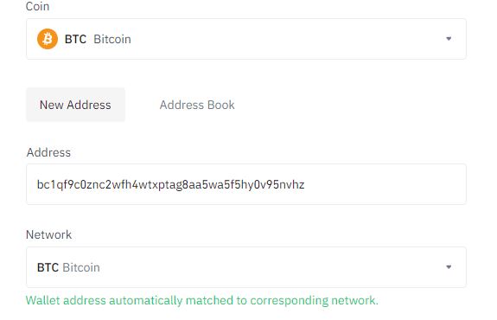This screenshot has height=320, width=497.
Task: Click the Coin field label
Action: pyautogui.click(x=37, y=6)
